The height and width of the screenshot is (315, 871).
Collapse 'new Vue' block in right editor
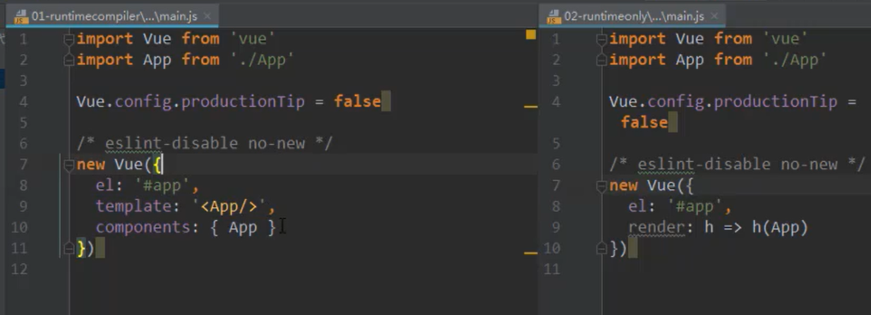click(601, 185)
